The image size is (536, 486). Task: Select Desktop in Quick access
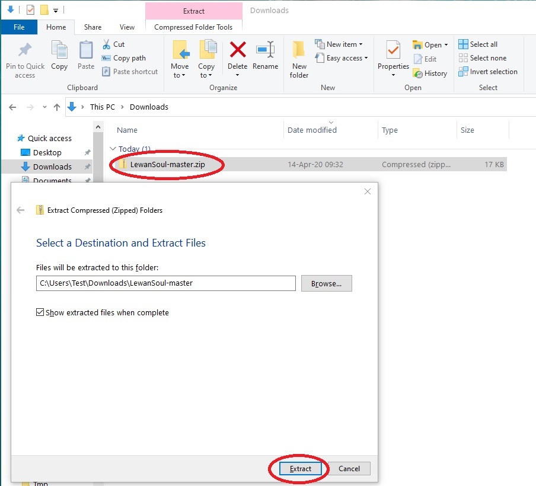pyautogui.click(x=47, y=152)
